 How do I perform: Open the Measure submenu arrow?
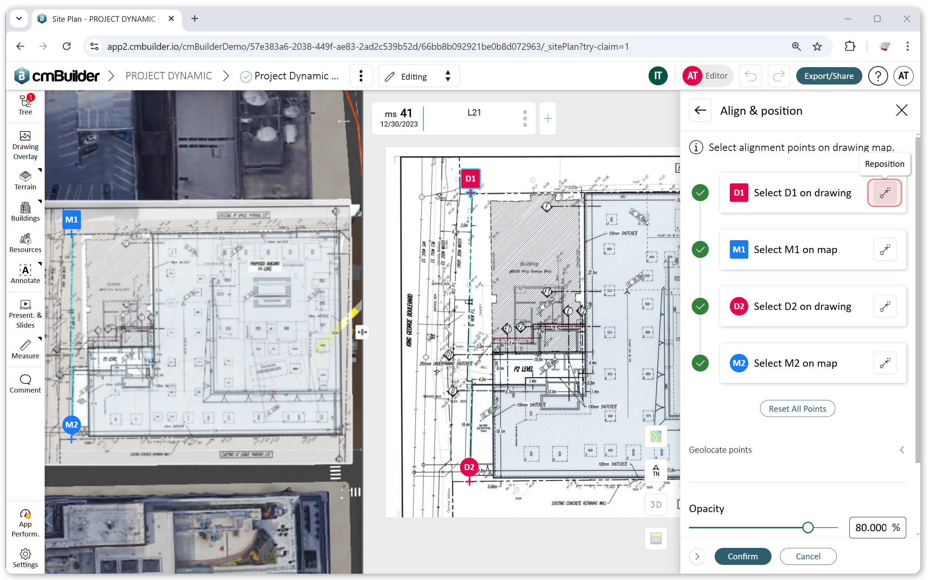[x=39, y=338]
